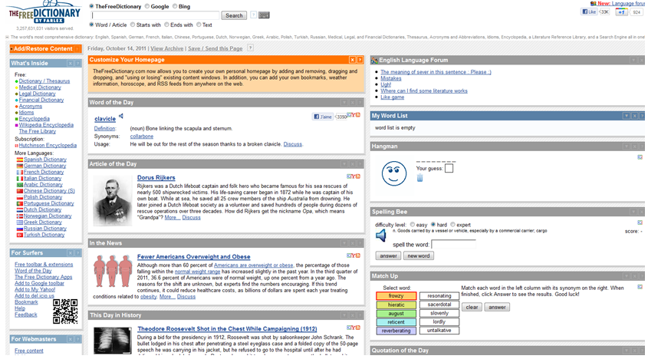
Task: Click the main search text field
Action: pyautogui.click(x=156, y=15)
